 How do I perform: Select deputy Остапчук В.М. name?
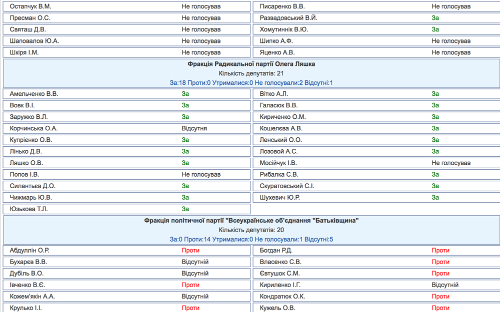point(30,6)
